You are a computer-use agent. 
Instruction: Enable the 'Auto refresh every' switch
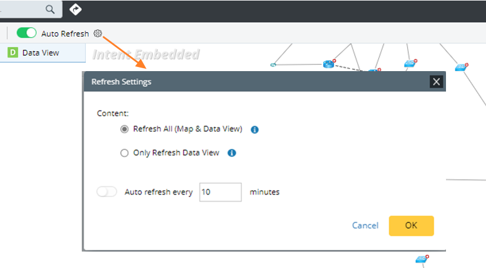pyautogui.click(x=107, y=192)
